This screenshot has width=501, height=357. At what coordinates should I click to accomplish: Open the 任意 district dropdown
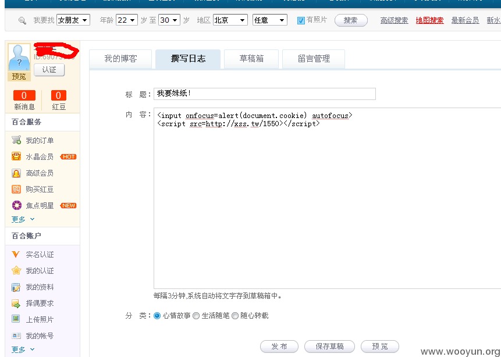point(269,20)
